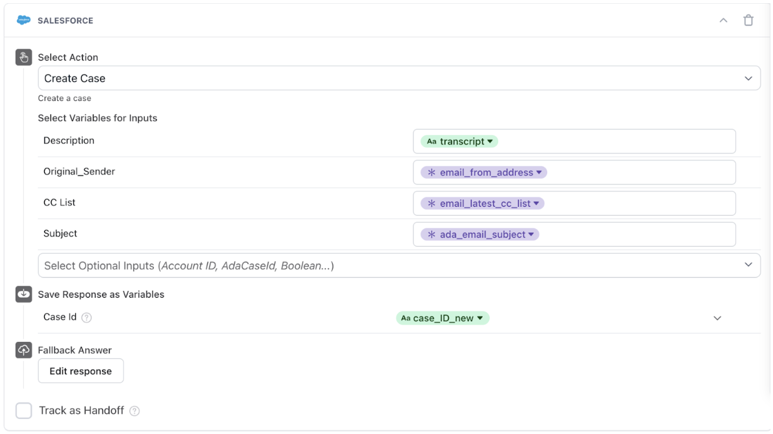The image size is (773, 434).
Task: Collapse the Salesforce block with the up chevron
Action: [x=724, y=21]
